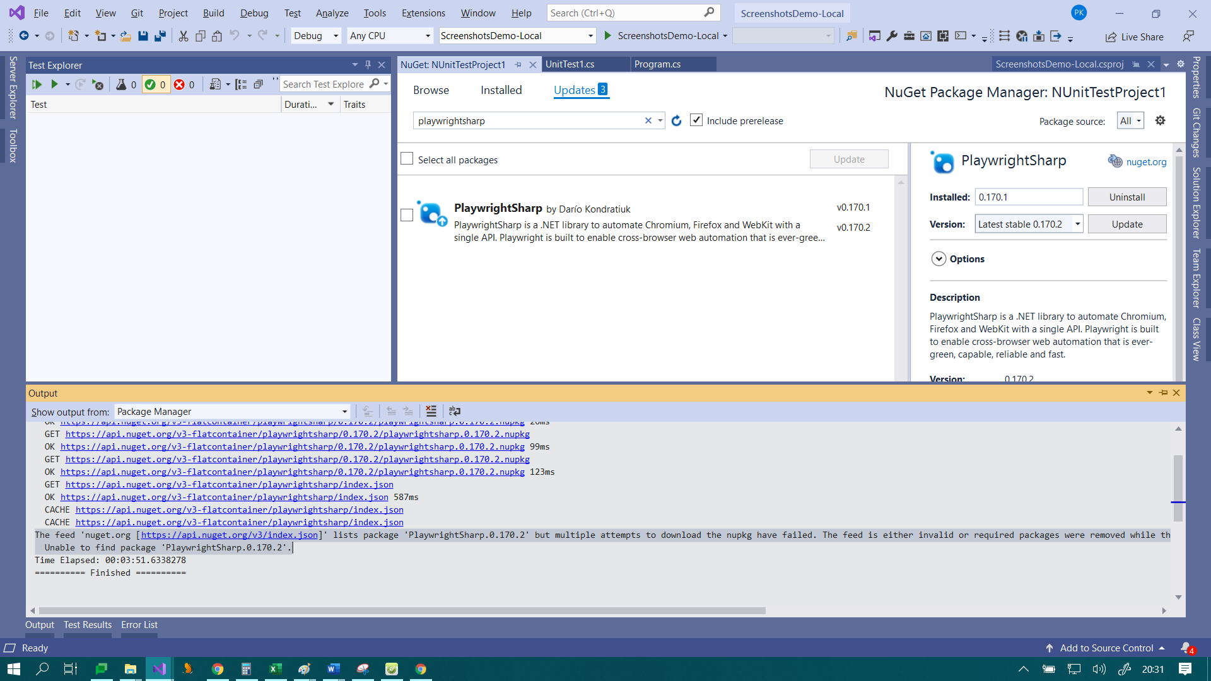The image size is (1211, 681).
Task: Open the Debug menu
Action: tap(254, 13)
